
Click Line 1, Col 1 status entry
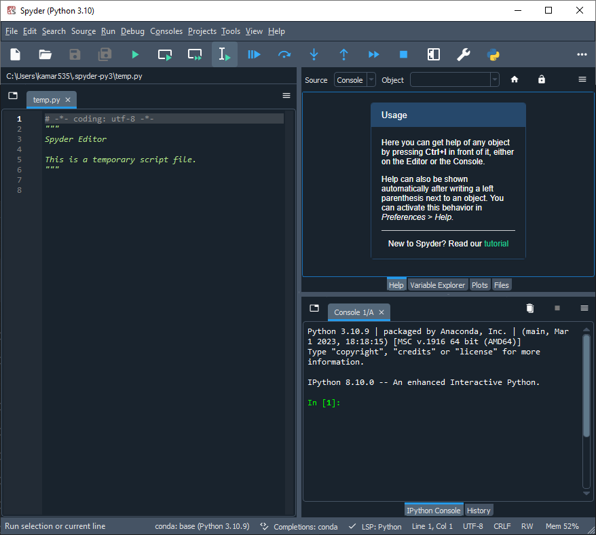pyautogui.click(x=432, y=526)
